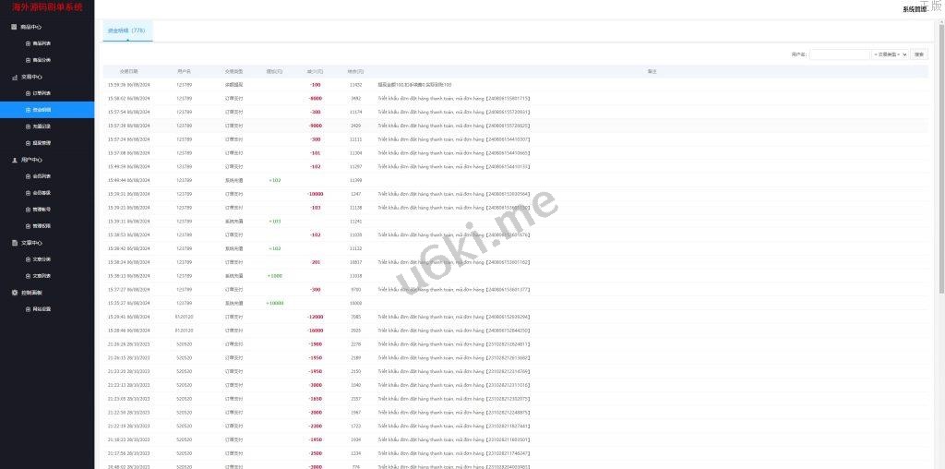Click the icon beside 网站设置
The image size is (945, 469).
[x=28, y=309]
